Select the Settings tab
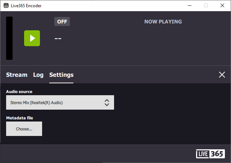 click(x=61, y=75)
